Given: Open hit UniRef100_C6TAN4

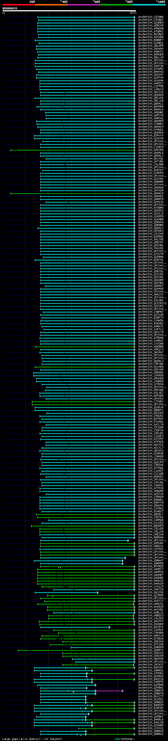Looking at the screenshot, I should [151, 17].
